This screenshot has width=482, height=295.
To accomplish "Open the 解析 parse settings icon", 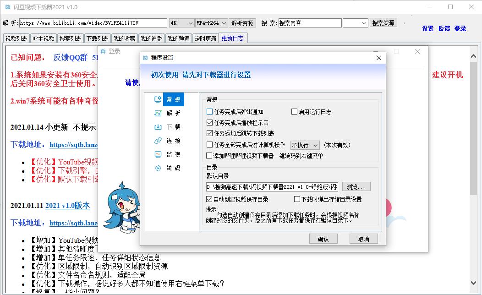I will pyautogui.click(x=158, y=113).
